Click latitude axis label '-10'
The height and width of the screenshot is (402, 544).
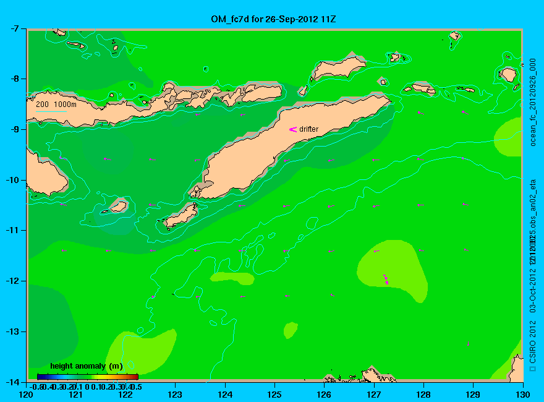click(12, 180)
